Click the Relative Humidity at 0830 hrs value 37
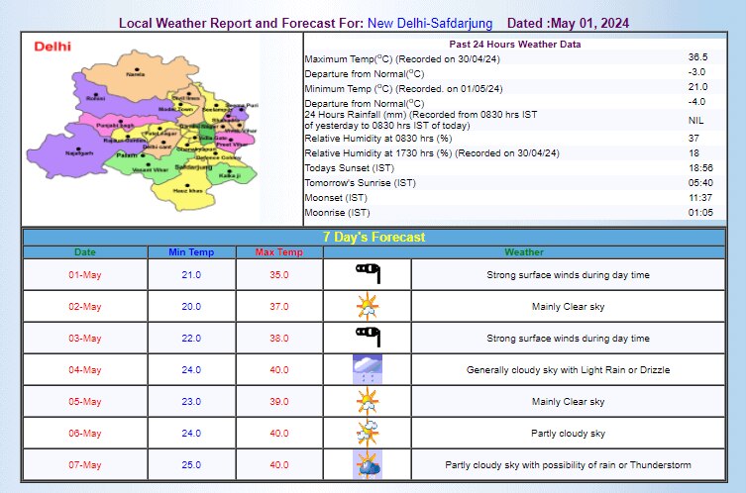 pyautogui.click(x=693, y=139)
